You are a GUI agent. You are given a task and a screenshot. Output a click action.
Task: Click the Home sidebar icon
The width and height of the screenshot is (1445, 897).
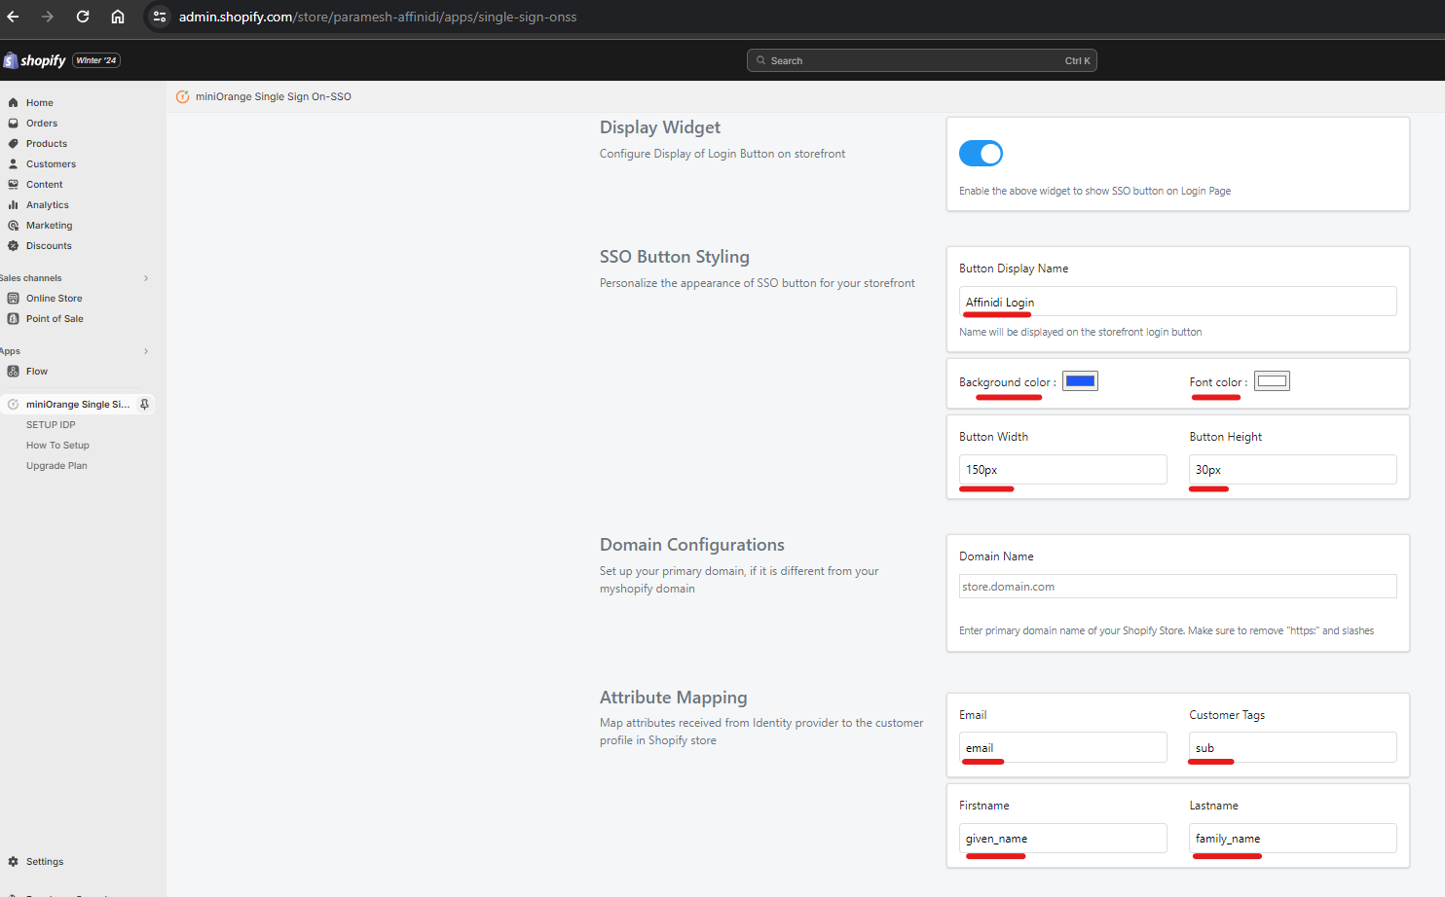click(x=14, y=102)
